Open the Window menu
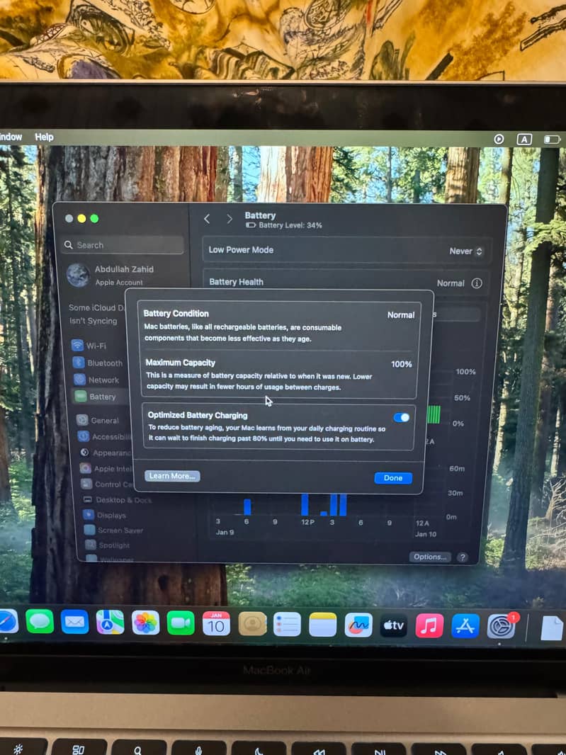 (11, 137)
